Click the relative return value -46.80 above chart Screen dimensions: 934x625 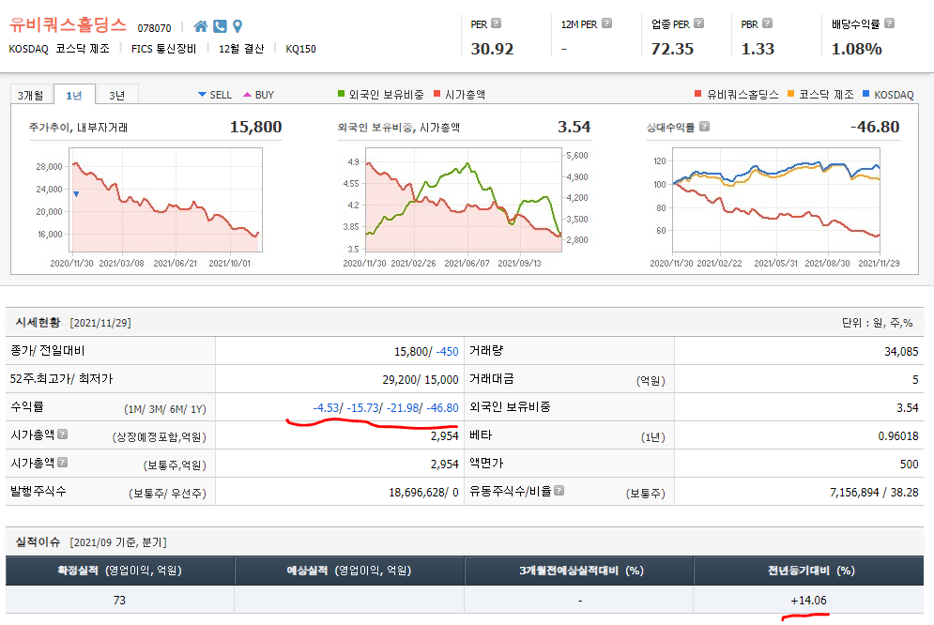tap(875, 127)
